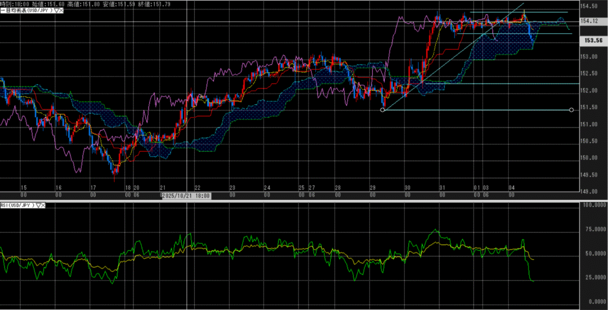Screen dimensions: 608x310
Task: Click right circle handle of the 151.50 line
Action: (x=571, y=110)
